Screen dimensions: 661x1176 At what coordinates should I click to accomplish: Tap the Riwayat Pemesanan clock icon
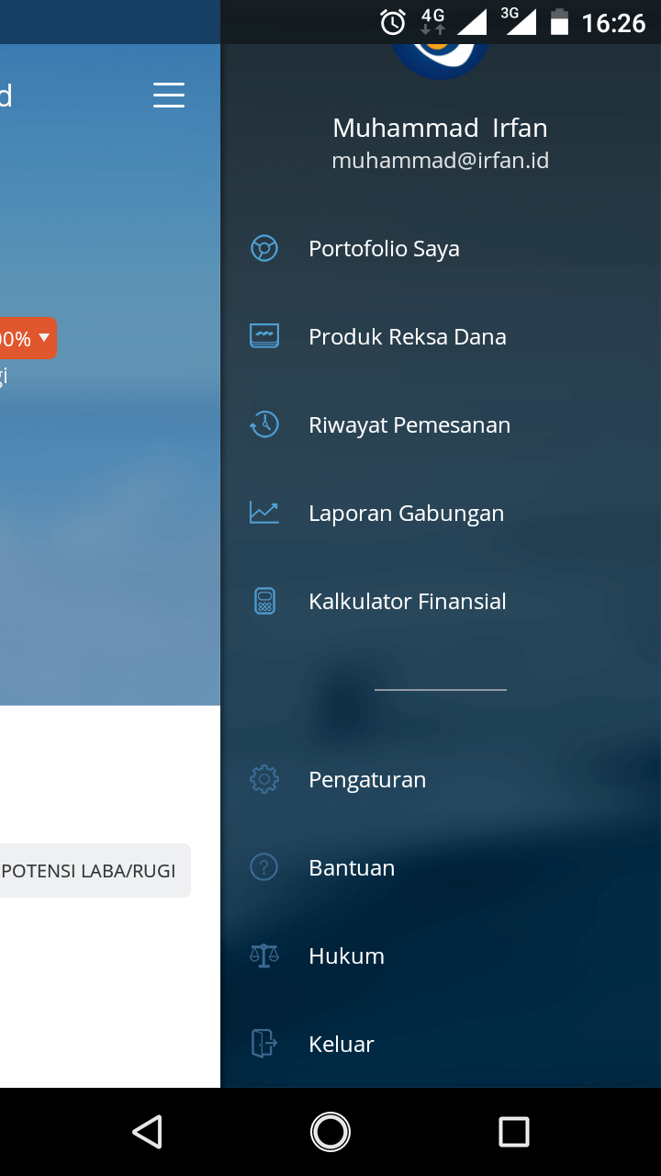point(264,424)
